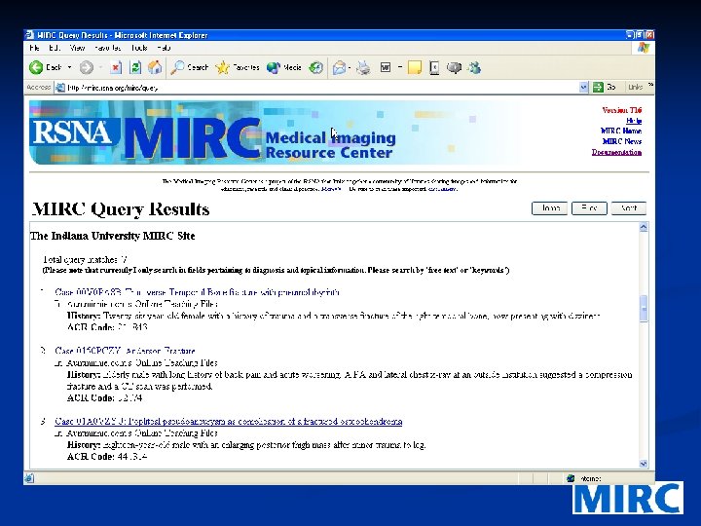The width and height of the screenshot is (701, 526).
Task: Click the 'Total query matches' text
Action: coord(85,259)
